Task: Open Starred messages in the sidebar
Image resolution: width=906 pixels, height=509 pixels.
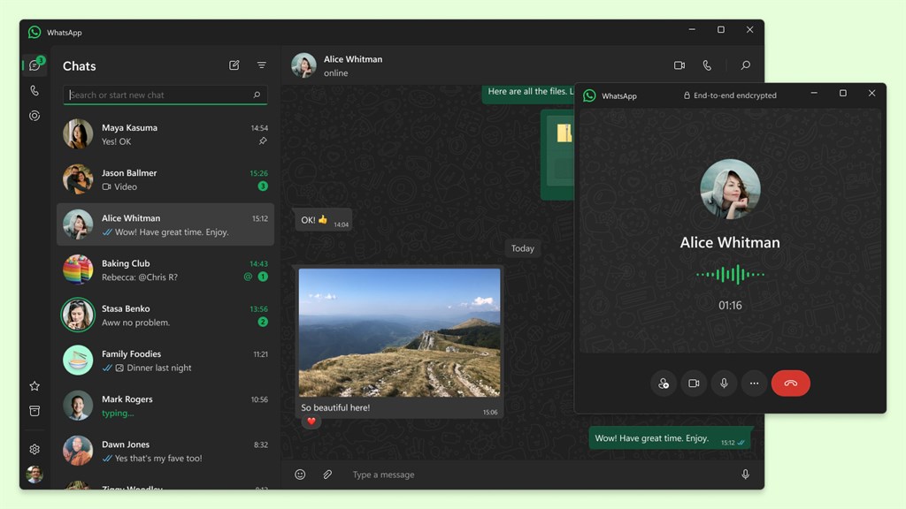Action: (35, 386)
